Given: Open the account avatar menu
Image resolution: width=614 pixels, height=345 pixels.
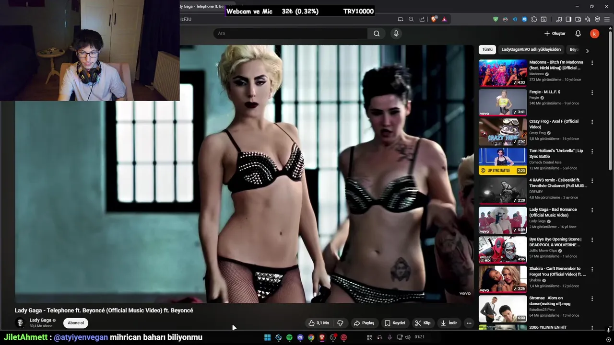Looking at the screenshot, I should (x=594, y=34).
